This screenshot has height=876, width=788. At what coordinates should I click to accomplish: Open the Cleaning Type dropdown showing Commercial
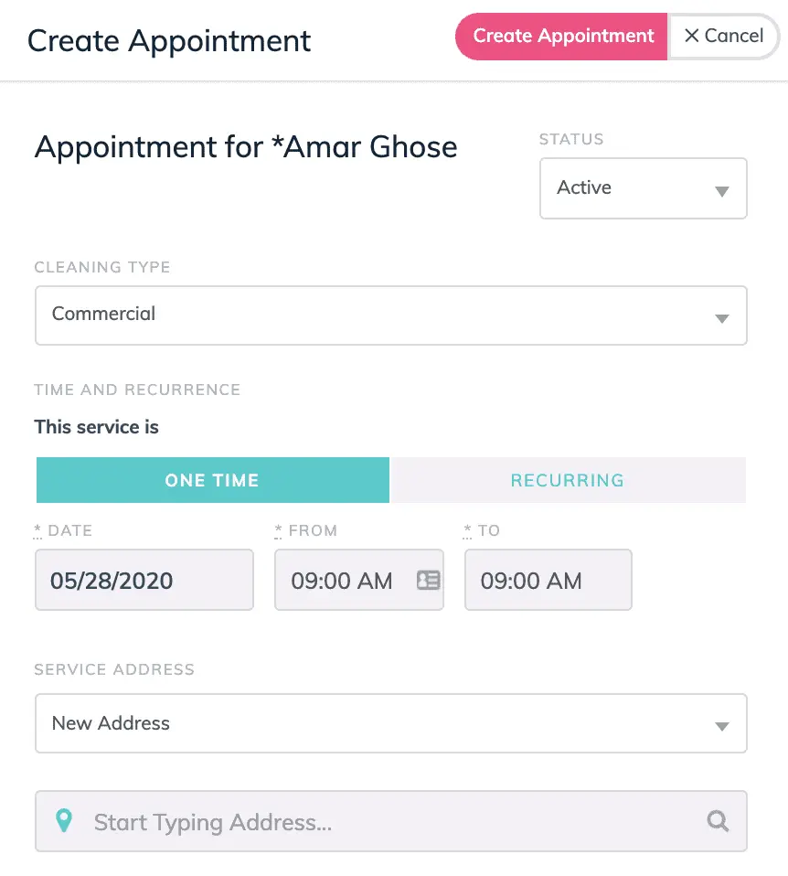tap(390, 315)
